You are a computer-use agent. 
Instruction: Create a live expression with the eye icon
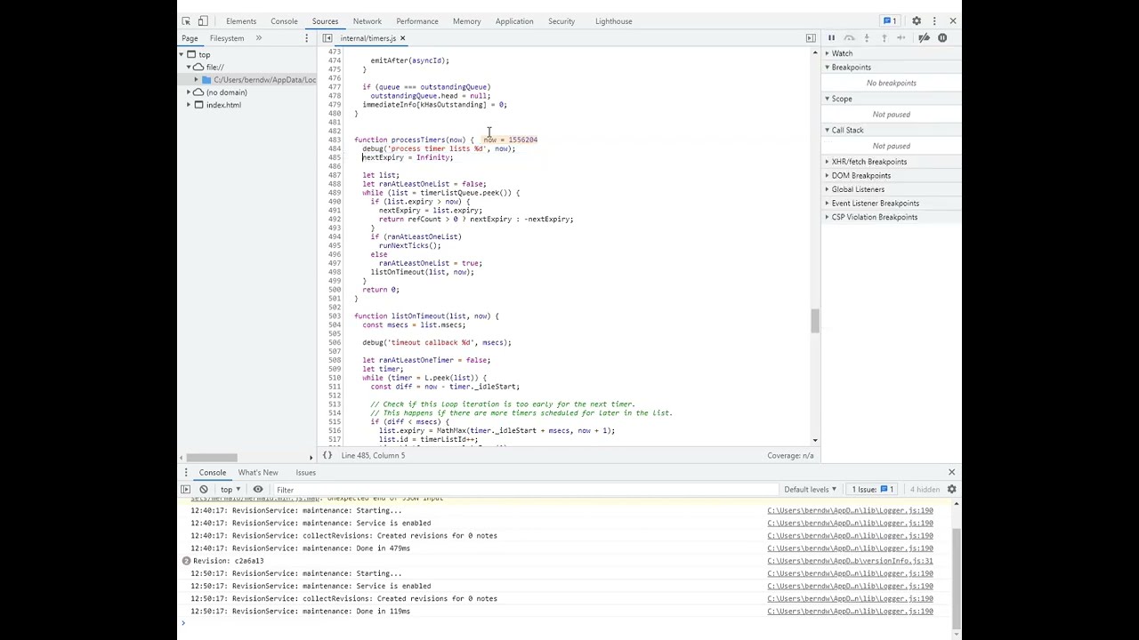tap(258, 490)
